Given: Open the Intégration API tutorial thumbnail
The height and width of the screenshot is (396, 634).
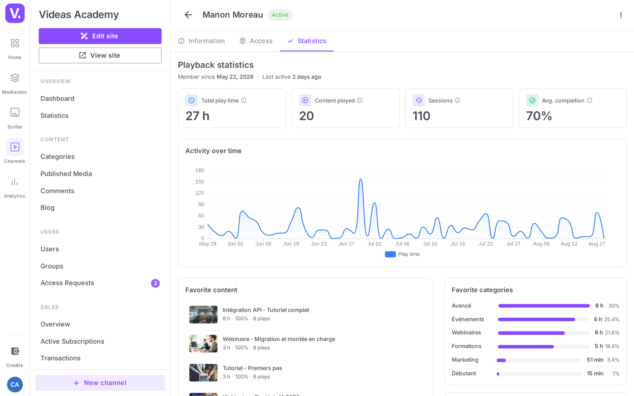Looking at the screenshot, I should point(203,314).
